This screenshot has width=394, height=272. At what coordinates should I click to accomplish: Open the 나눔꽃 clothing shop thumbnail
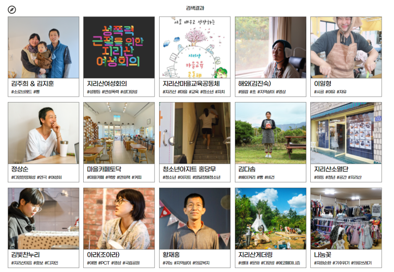346,219
